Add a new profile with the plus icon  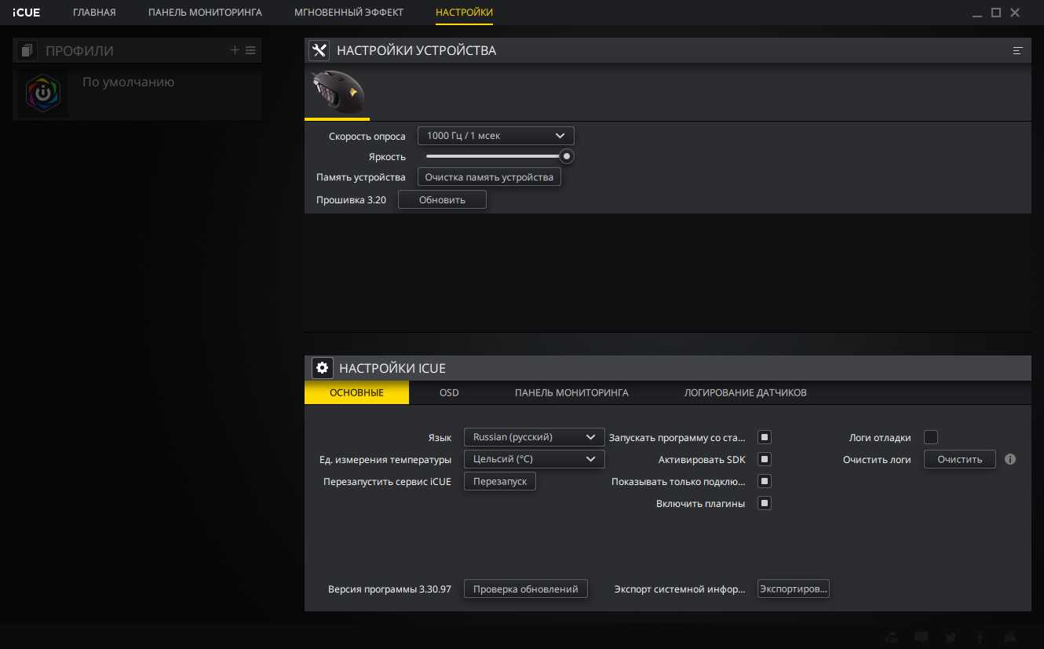[234, 50]
